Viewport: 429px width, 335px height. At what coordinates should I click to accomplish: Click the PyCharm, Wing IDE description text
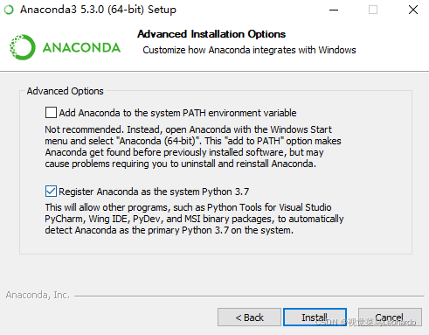tap(194, 219)
